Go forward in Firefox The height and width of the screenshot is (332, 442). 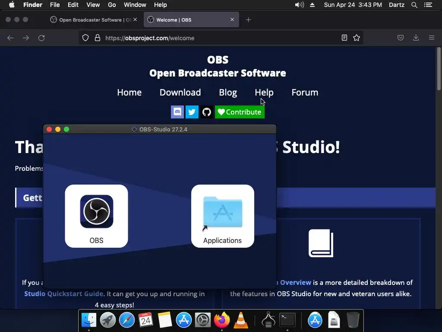click(x=26, y=38)
